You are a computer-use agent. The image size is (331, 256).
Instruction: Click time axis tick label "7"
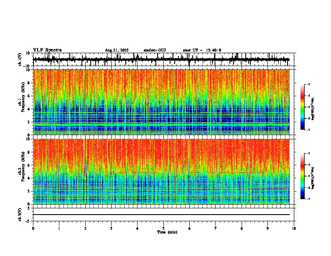tap(216, 228)
